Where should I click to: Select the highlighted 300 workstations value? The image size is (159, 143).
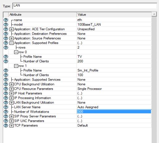114,111
